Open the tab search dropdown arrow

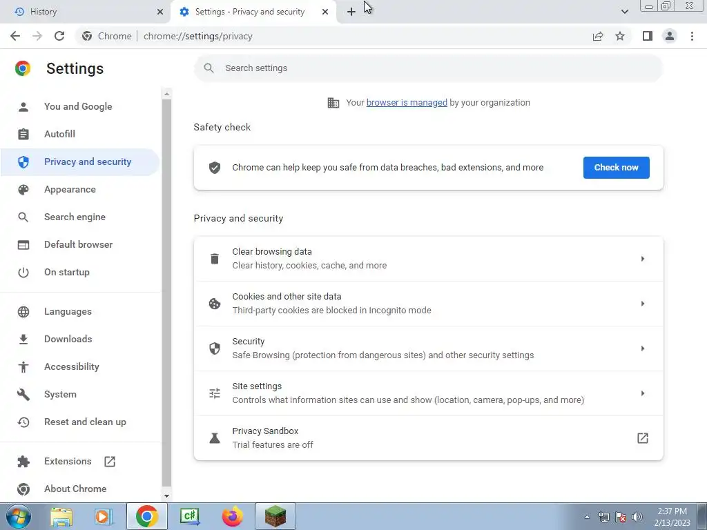pyautogui.click(x=624, y=12)
